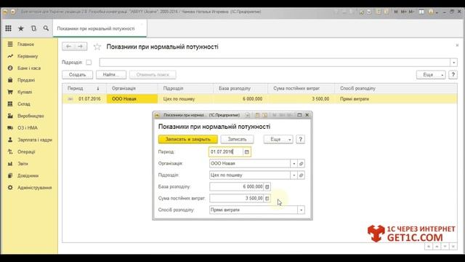
Task: Expand the Спосіб розподілу dropdown
Action: click(x=301, y=210)
